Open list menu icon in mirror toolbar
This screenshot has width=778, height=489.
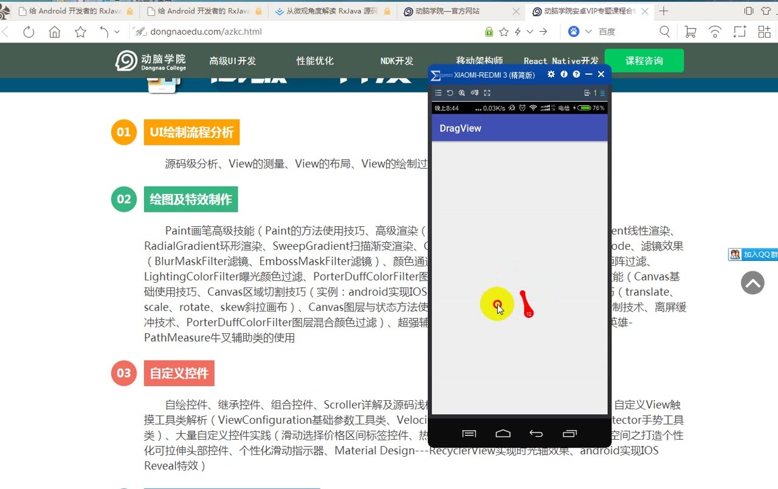click(x=438, y=93)
